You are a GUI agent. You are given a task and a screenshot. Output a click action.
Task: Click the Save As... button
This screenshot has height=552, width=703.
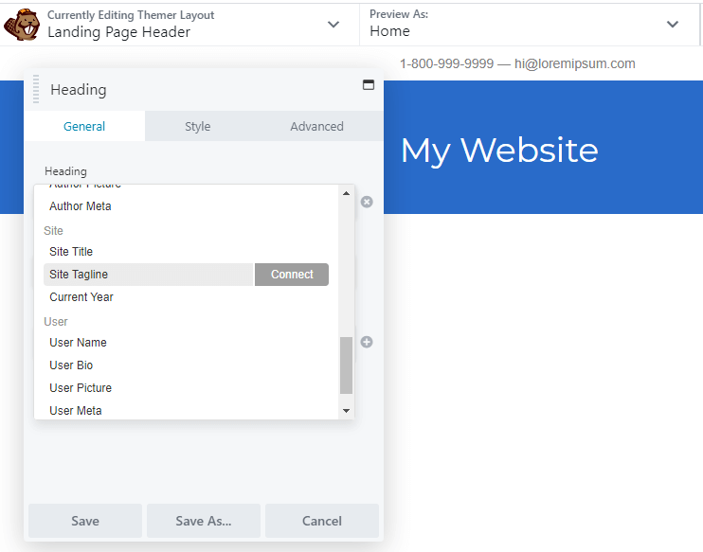203,521
